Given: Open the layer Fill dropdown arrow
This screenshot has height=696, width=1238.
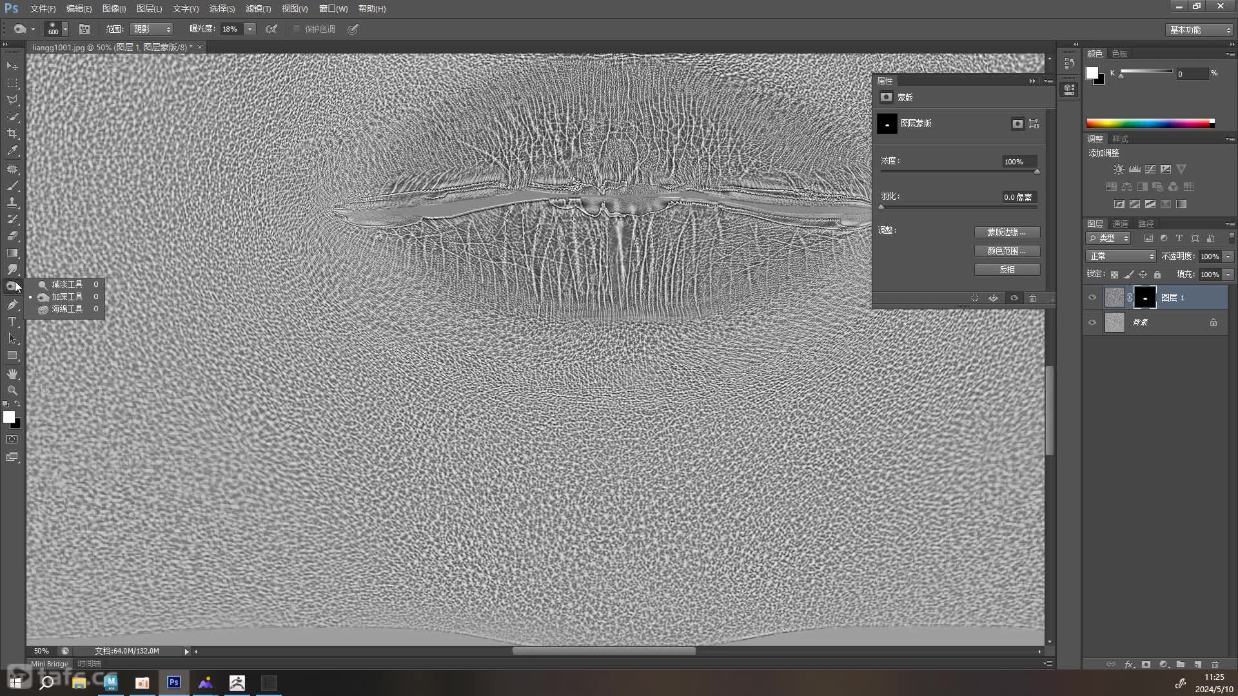Looking at the screenshot, I should [1228, 275].
